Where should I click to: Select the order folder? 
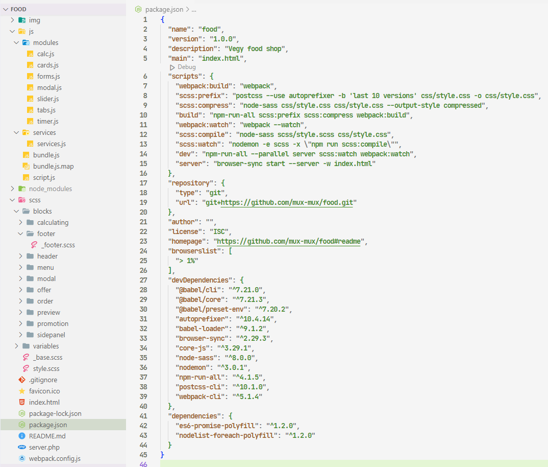point(45,301)
